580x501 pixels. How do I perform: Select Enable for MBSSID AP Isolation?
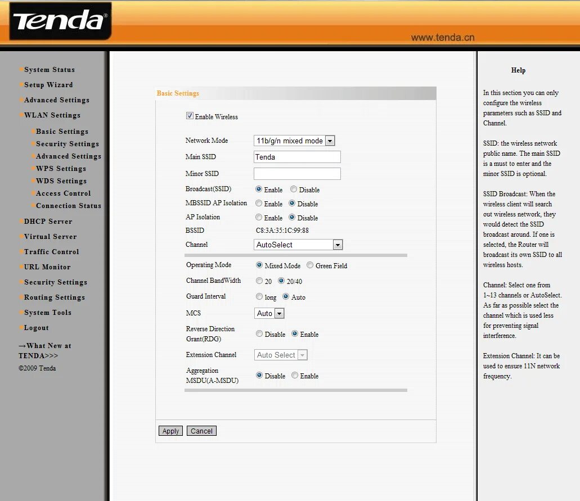(x=259, y=203)
